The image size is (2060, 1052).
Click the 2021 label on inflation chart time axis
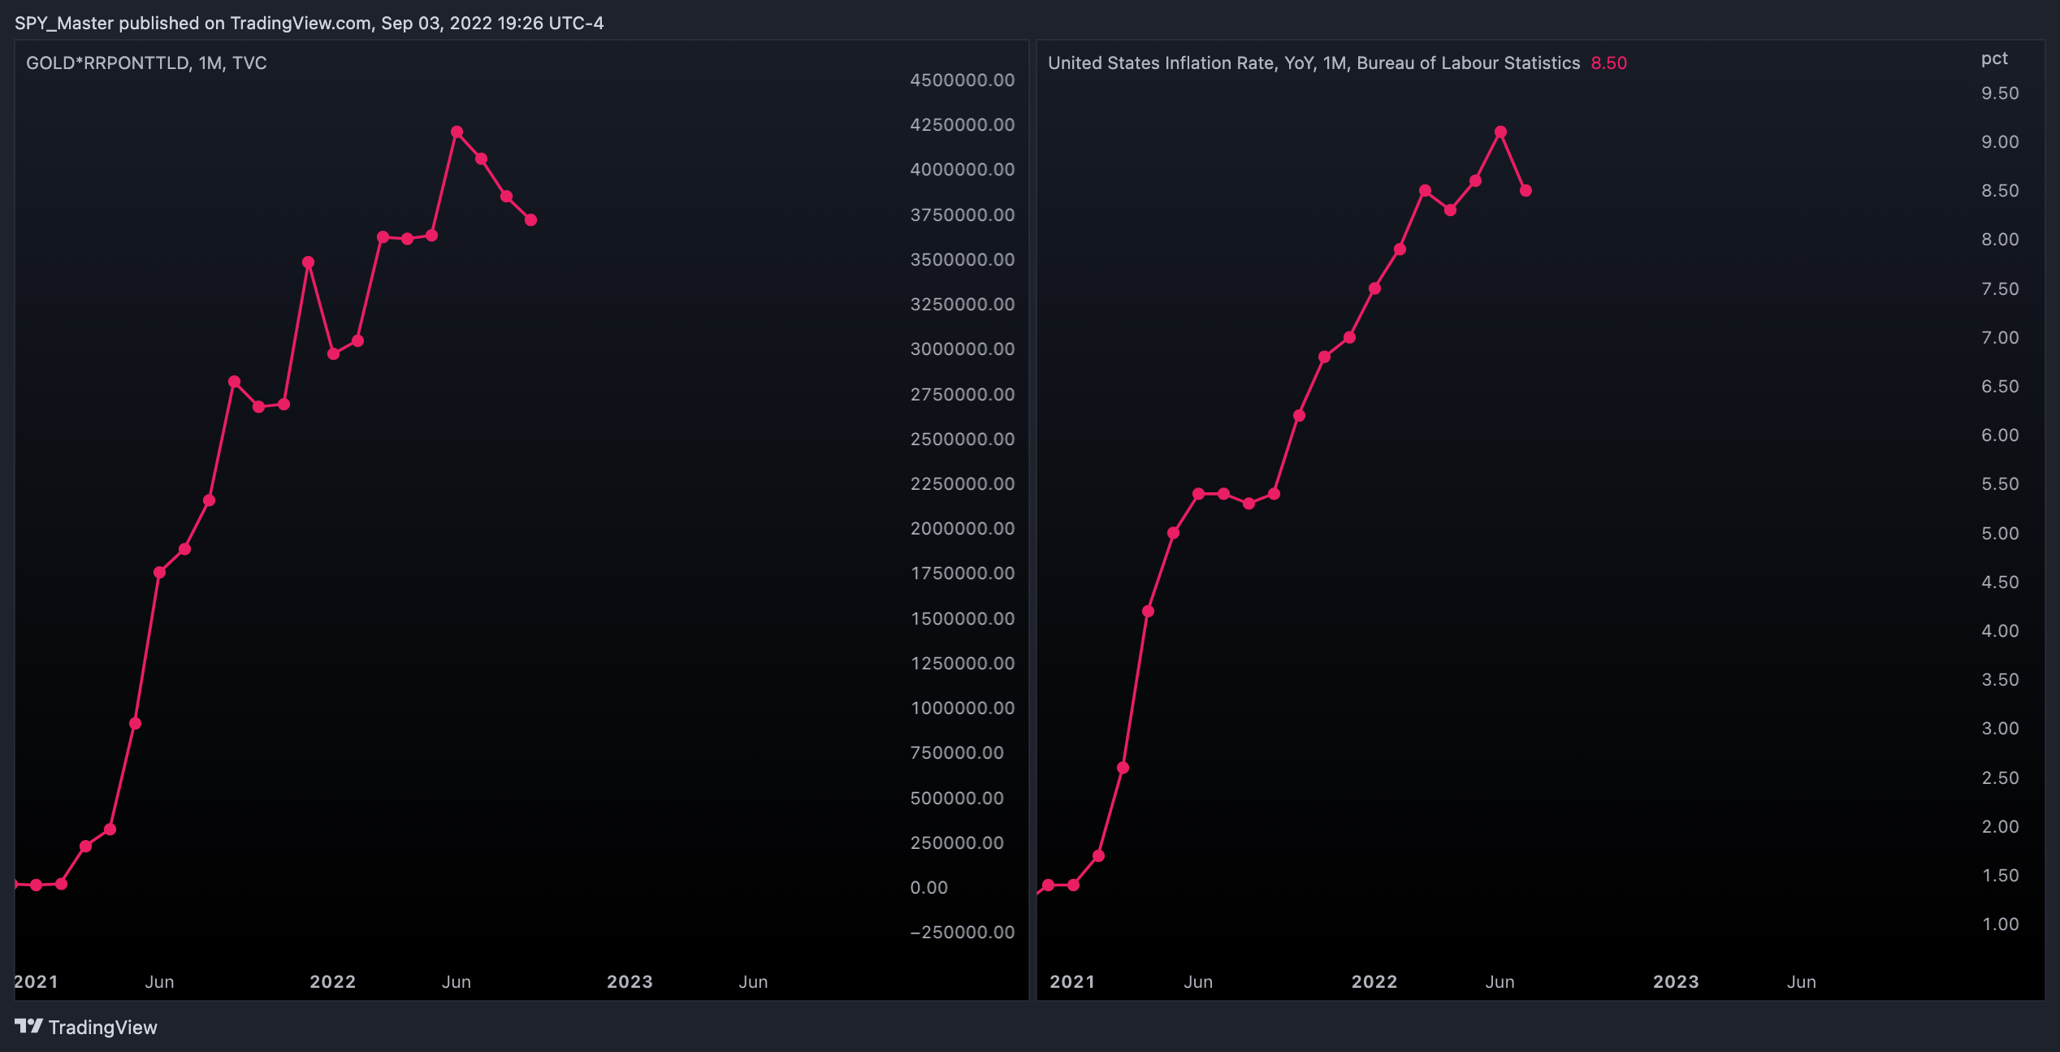[x=1072, y=981]
